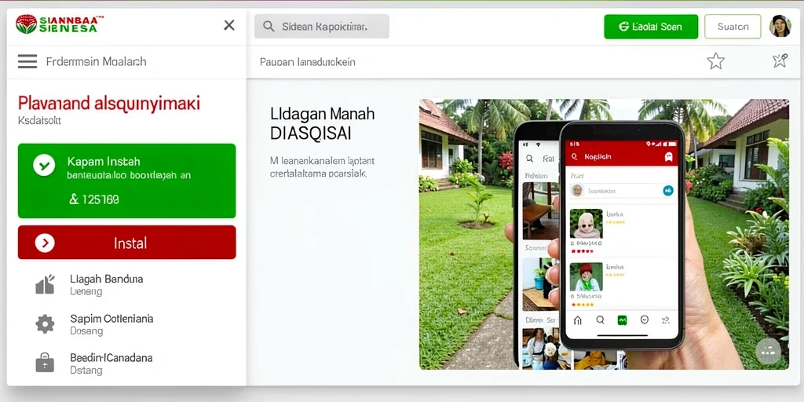Screen dimensions: 804x402
Task: Tap the home icon in phone bottom bar
Action: point(577,320)
